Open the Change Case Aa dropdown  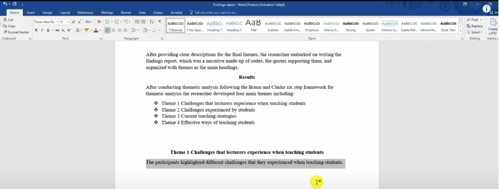[89, 22]
